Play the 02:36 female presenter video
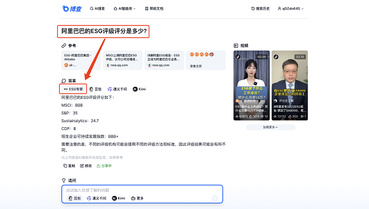This screenshot has height=209, width=369. 251,85
